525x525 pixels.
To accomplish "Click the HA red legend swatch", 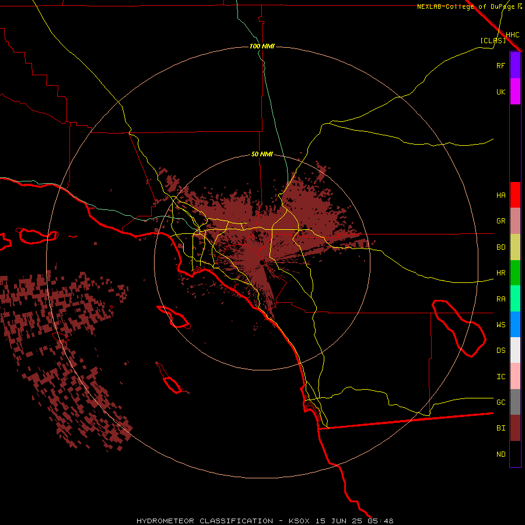I will tap(515, 195).
